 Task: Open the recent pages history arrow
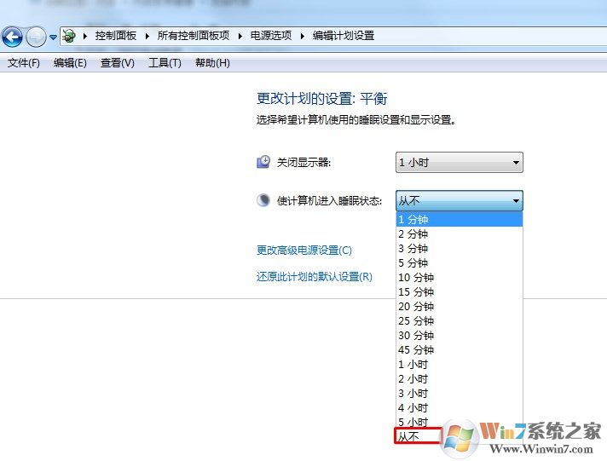54,37
